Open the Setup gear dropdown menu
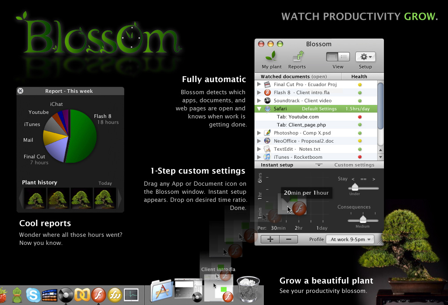 (x=366, y=57)
